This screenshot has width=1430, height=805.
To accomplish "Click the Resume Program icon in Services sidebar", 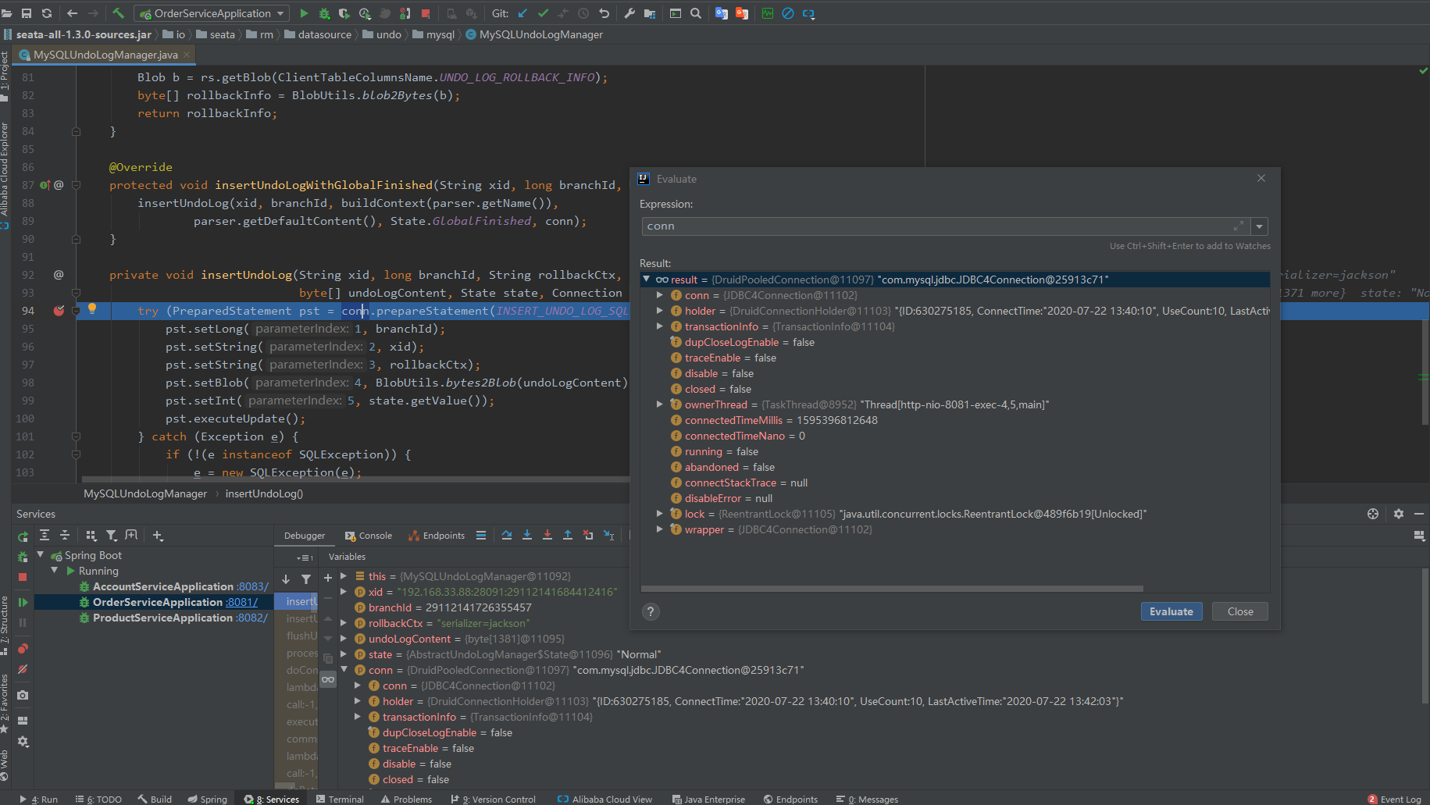I will [x=23, y=602].
